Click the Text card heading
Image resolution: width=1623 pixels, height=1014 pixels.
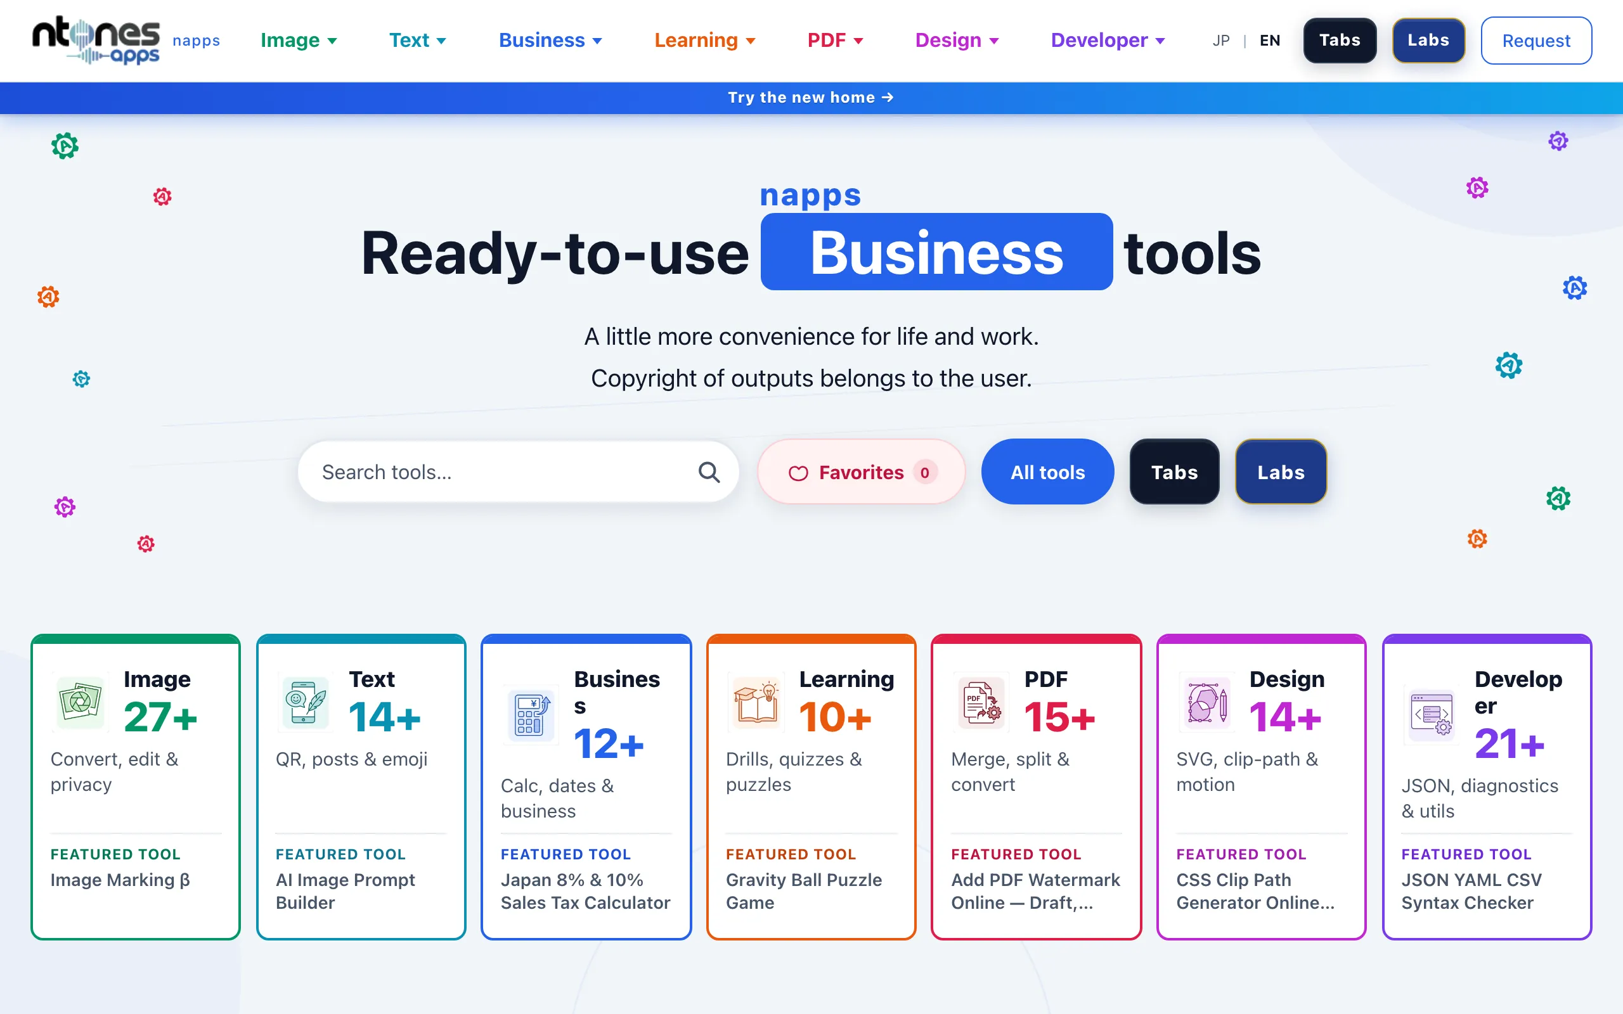tap(372, 679)
